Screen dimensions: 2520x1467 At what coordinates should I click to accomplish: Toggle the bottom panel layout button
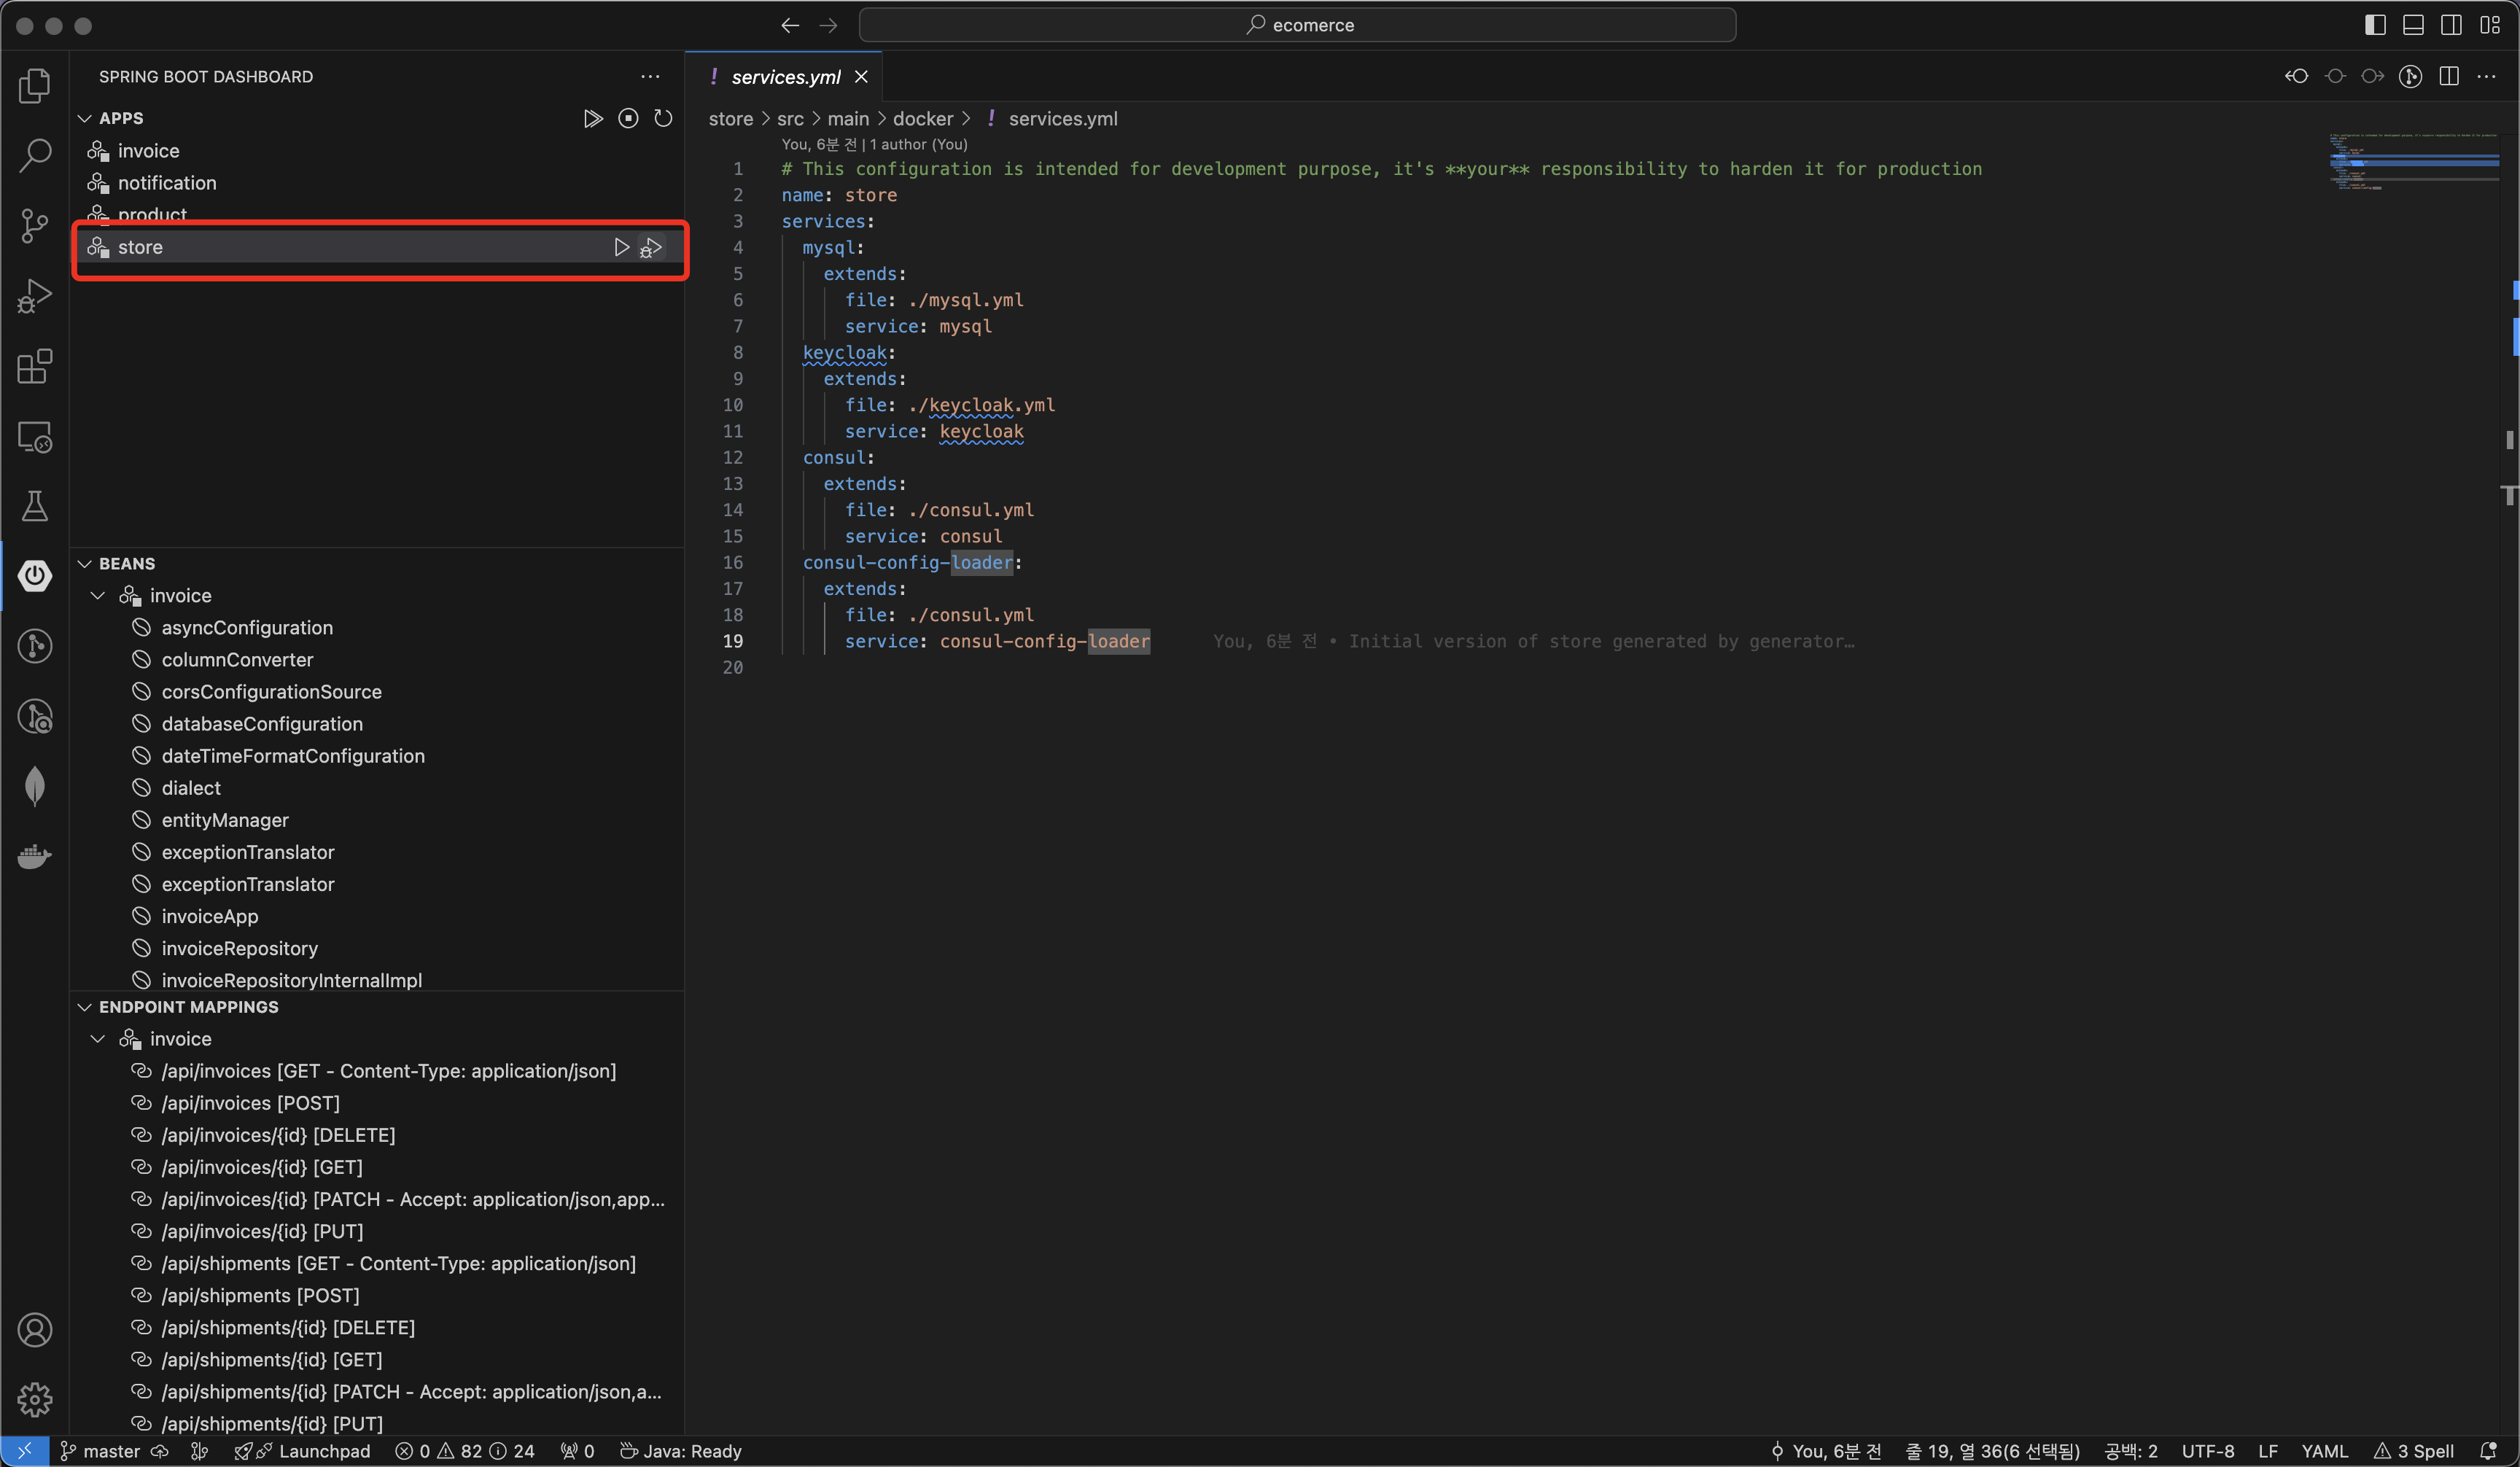pos(2413,25)
